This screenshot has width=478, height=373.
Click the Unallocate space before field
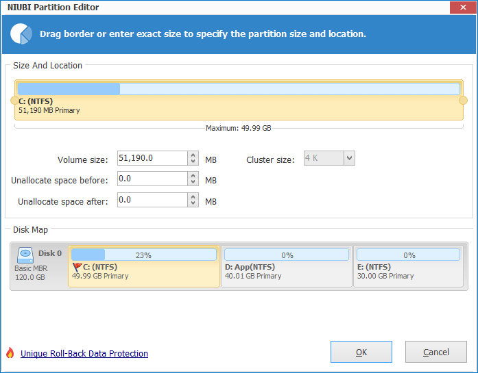pyautogui.click(x=152, y=179)
